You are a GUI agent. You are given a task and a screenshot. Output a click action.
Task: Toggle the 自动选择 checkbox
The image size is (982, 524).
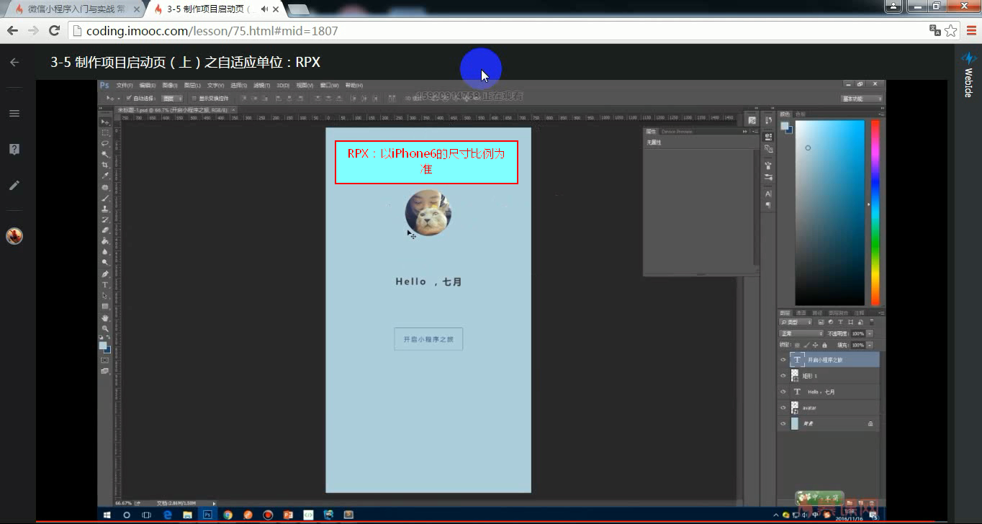[x=128, y=98]
